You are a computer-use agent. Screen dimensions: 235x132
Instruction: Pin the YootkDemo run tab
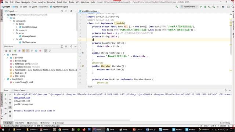pos(6,114)
